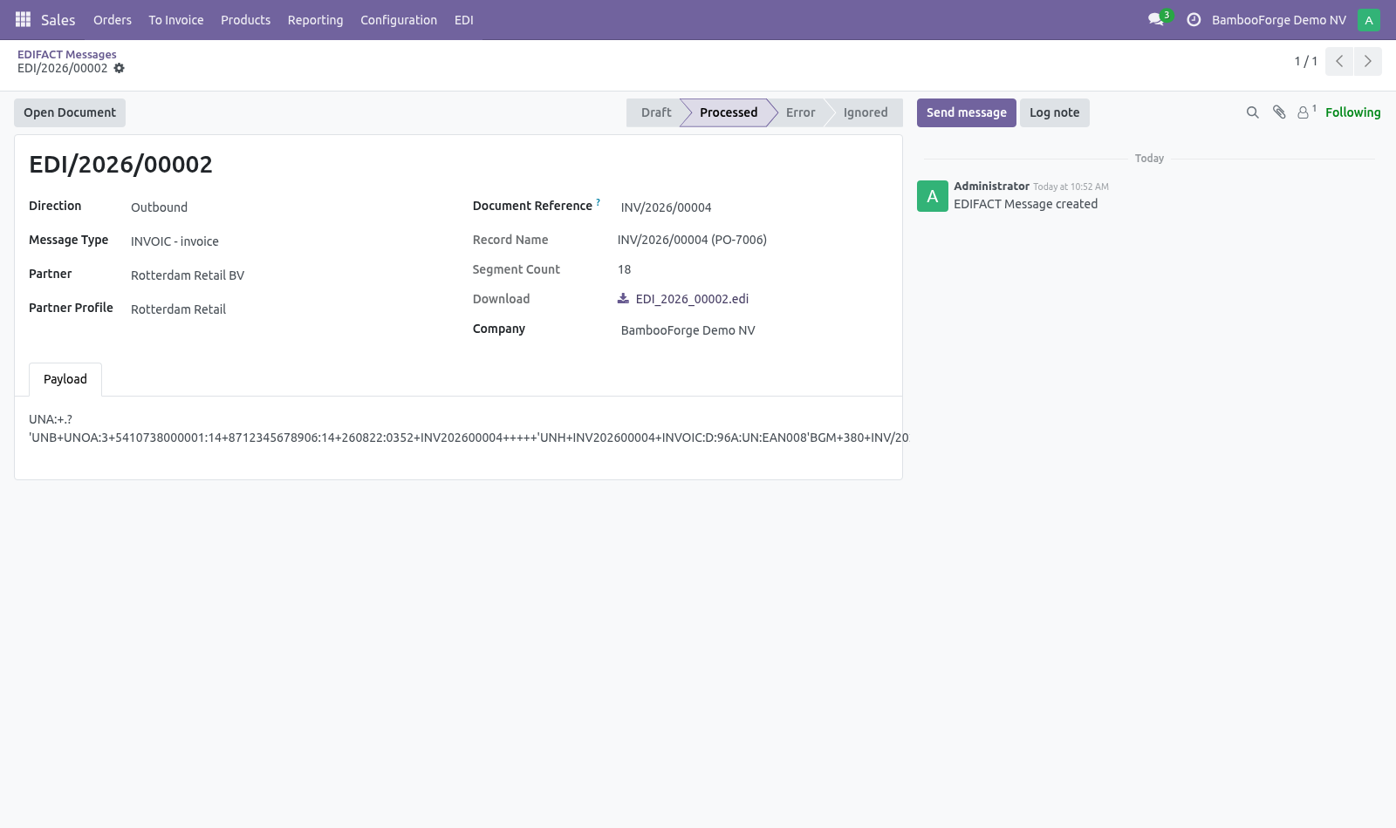The image size is (1396, 828).
Task: Toggle the Following subscription button
Action: [x=1352, y=112]
